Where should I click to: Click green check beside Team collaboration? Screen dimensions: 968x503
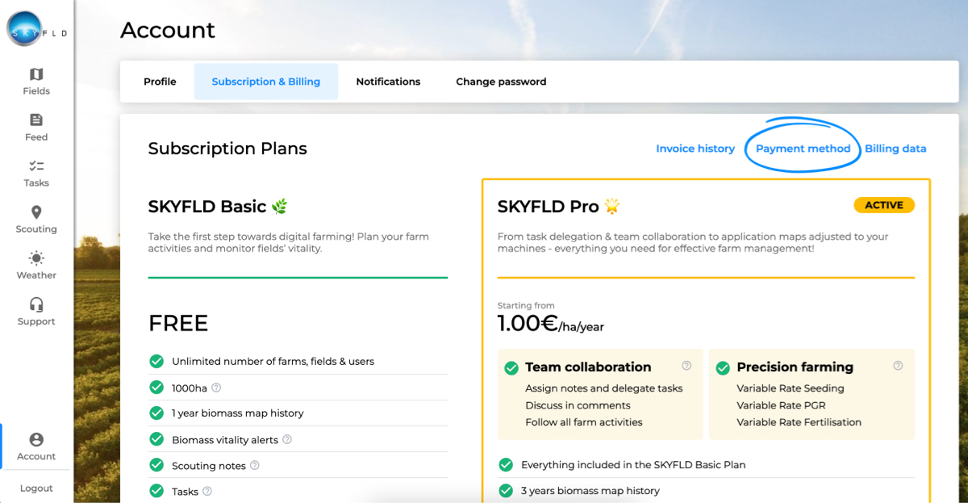point(511,368)
